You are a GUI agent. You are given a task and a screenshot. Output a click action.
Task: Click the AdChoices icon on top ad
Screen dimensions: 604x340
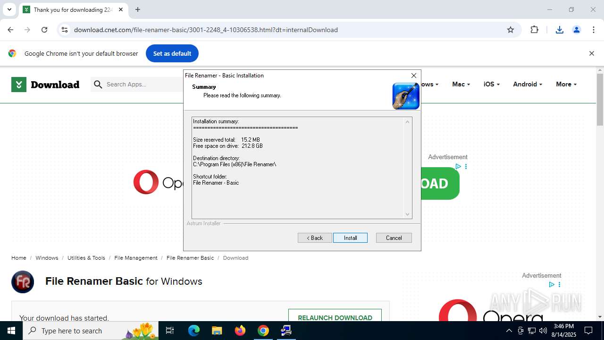(x=458, y=167)
